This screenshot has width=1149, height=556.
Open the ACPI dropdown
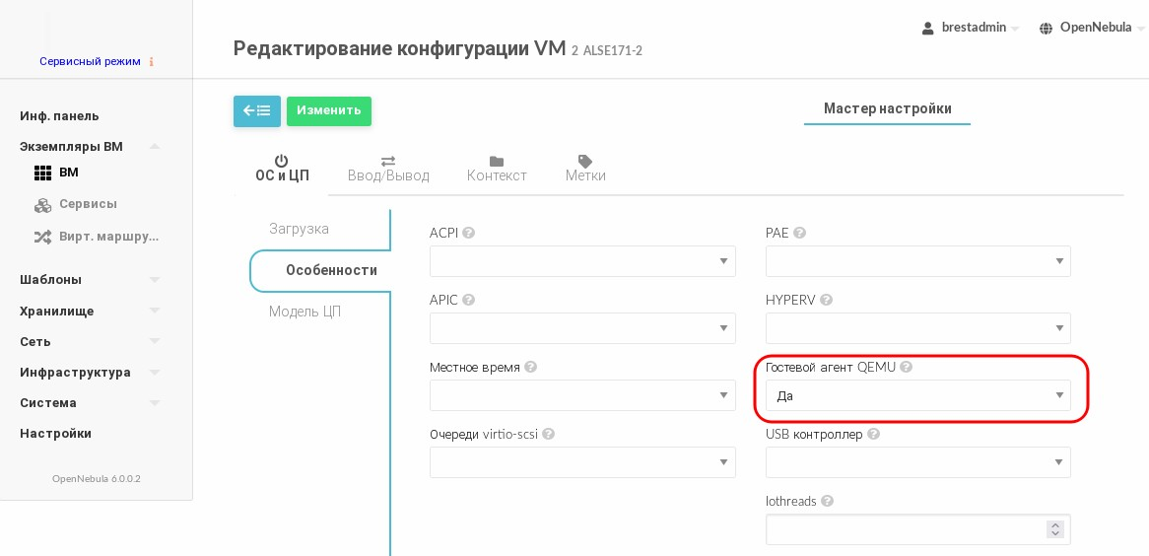click(x=582, y=261)
